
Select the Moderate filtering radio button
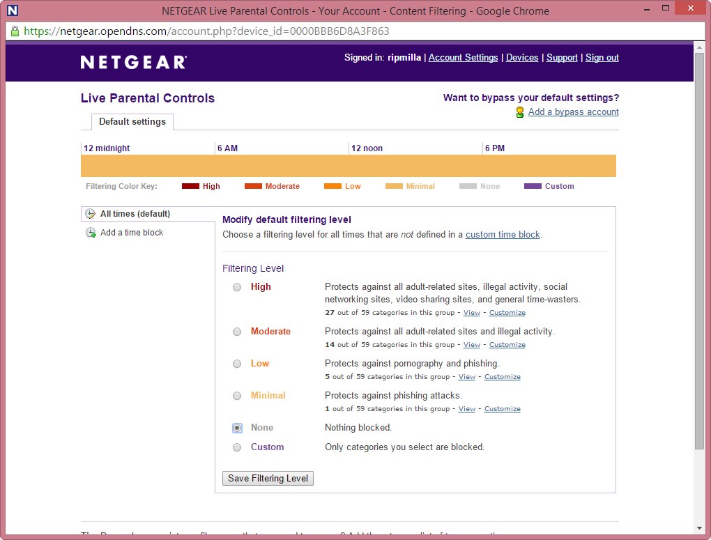237,332
